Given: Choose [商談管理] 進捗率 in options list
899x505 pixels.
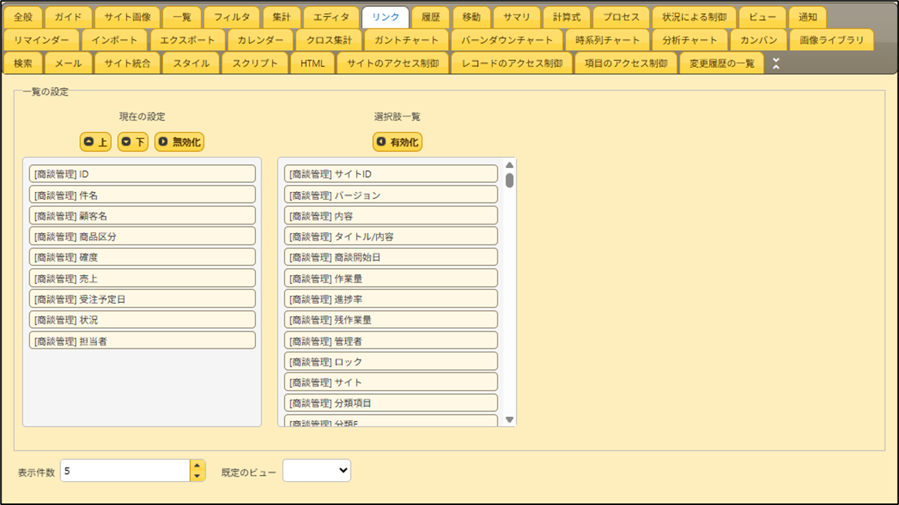Looking at the screenshot, I should [391, 299].
